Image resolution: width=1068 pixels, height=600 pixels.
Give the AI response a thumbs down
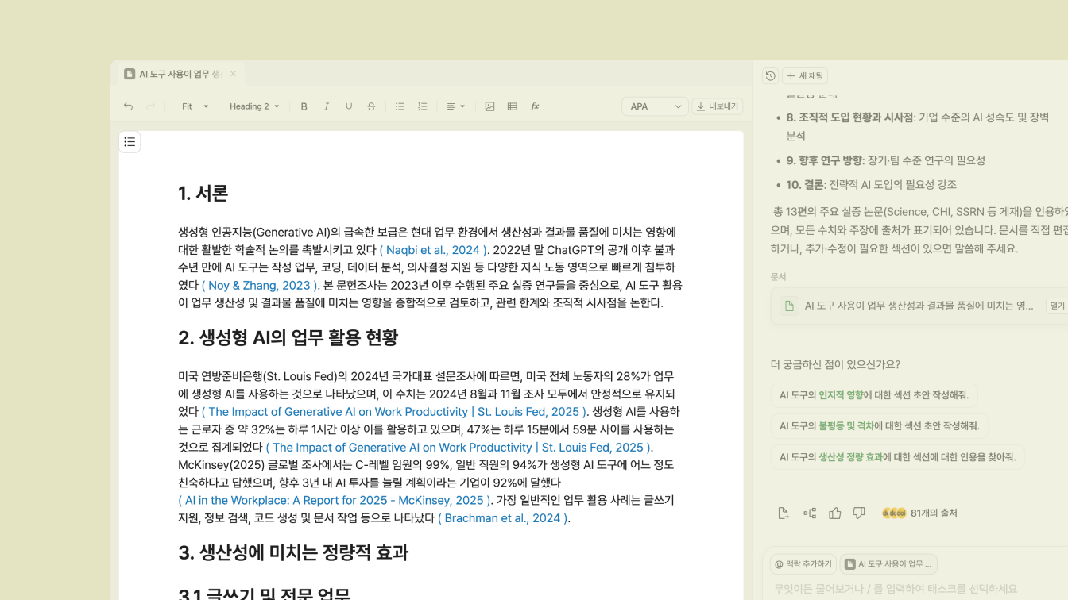tap(859, 513)
